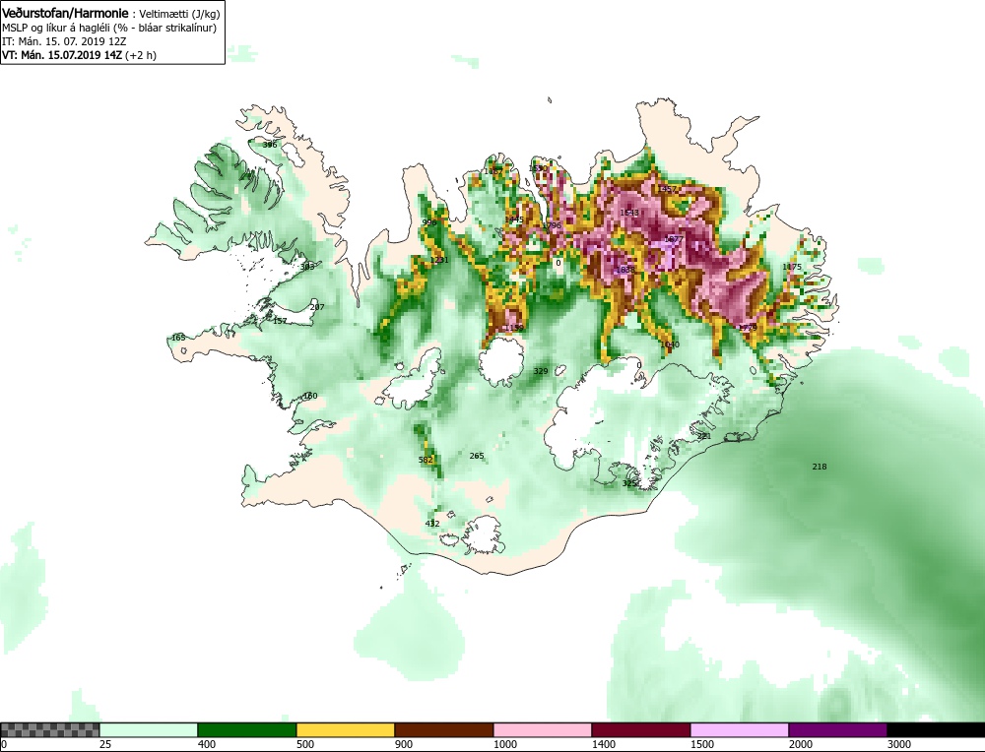Click the map value '1175' in the east

792,267
